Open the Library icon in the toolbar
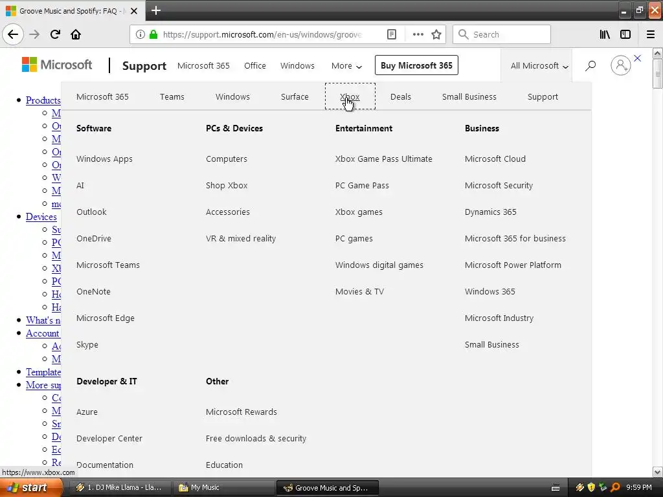The height and width of the screenshot is (497, 663). click(x=605, y=34)
